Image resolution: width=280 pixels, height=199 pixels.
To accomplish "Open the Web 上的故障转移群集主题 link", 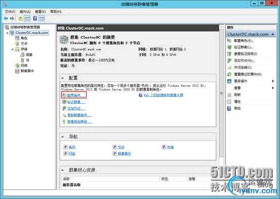I will coord(164,95).
